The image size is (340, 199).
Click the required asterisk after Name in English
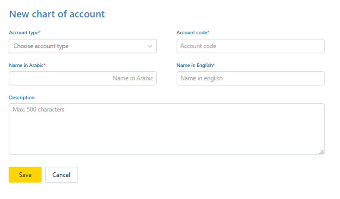point(214,65)
